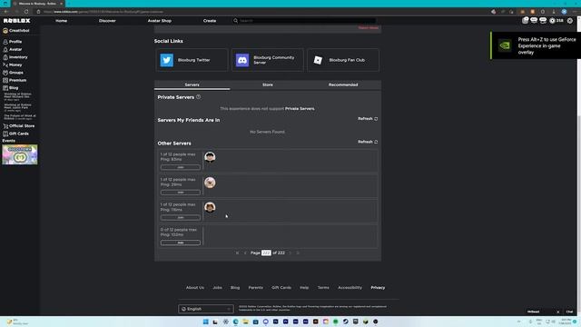Open the footer Gift Cards link

click(x=281, y=288)
